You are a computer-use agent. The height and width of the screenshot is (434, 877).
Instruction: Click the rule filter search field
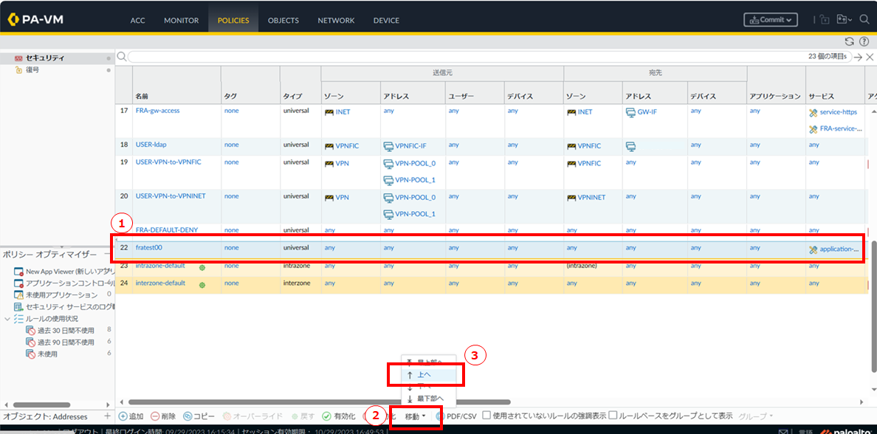pos(465,57)
